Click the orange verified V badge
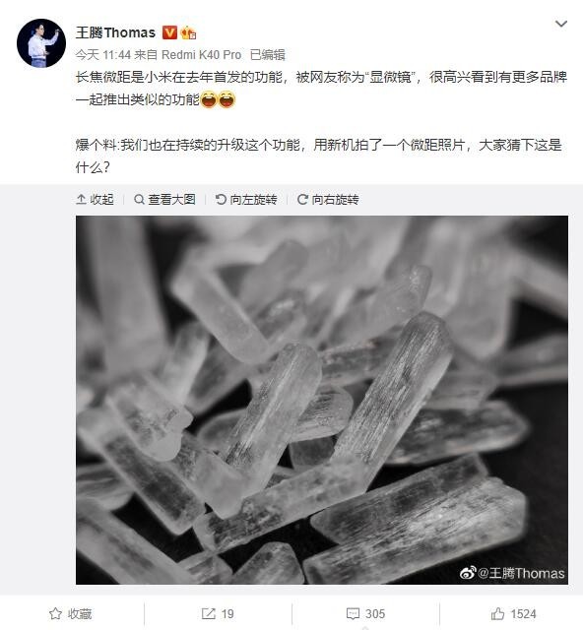Viewport: 583px width, 630px height. click(x=169, y=32)
